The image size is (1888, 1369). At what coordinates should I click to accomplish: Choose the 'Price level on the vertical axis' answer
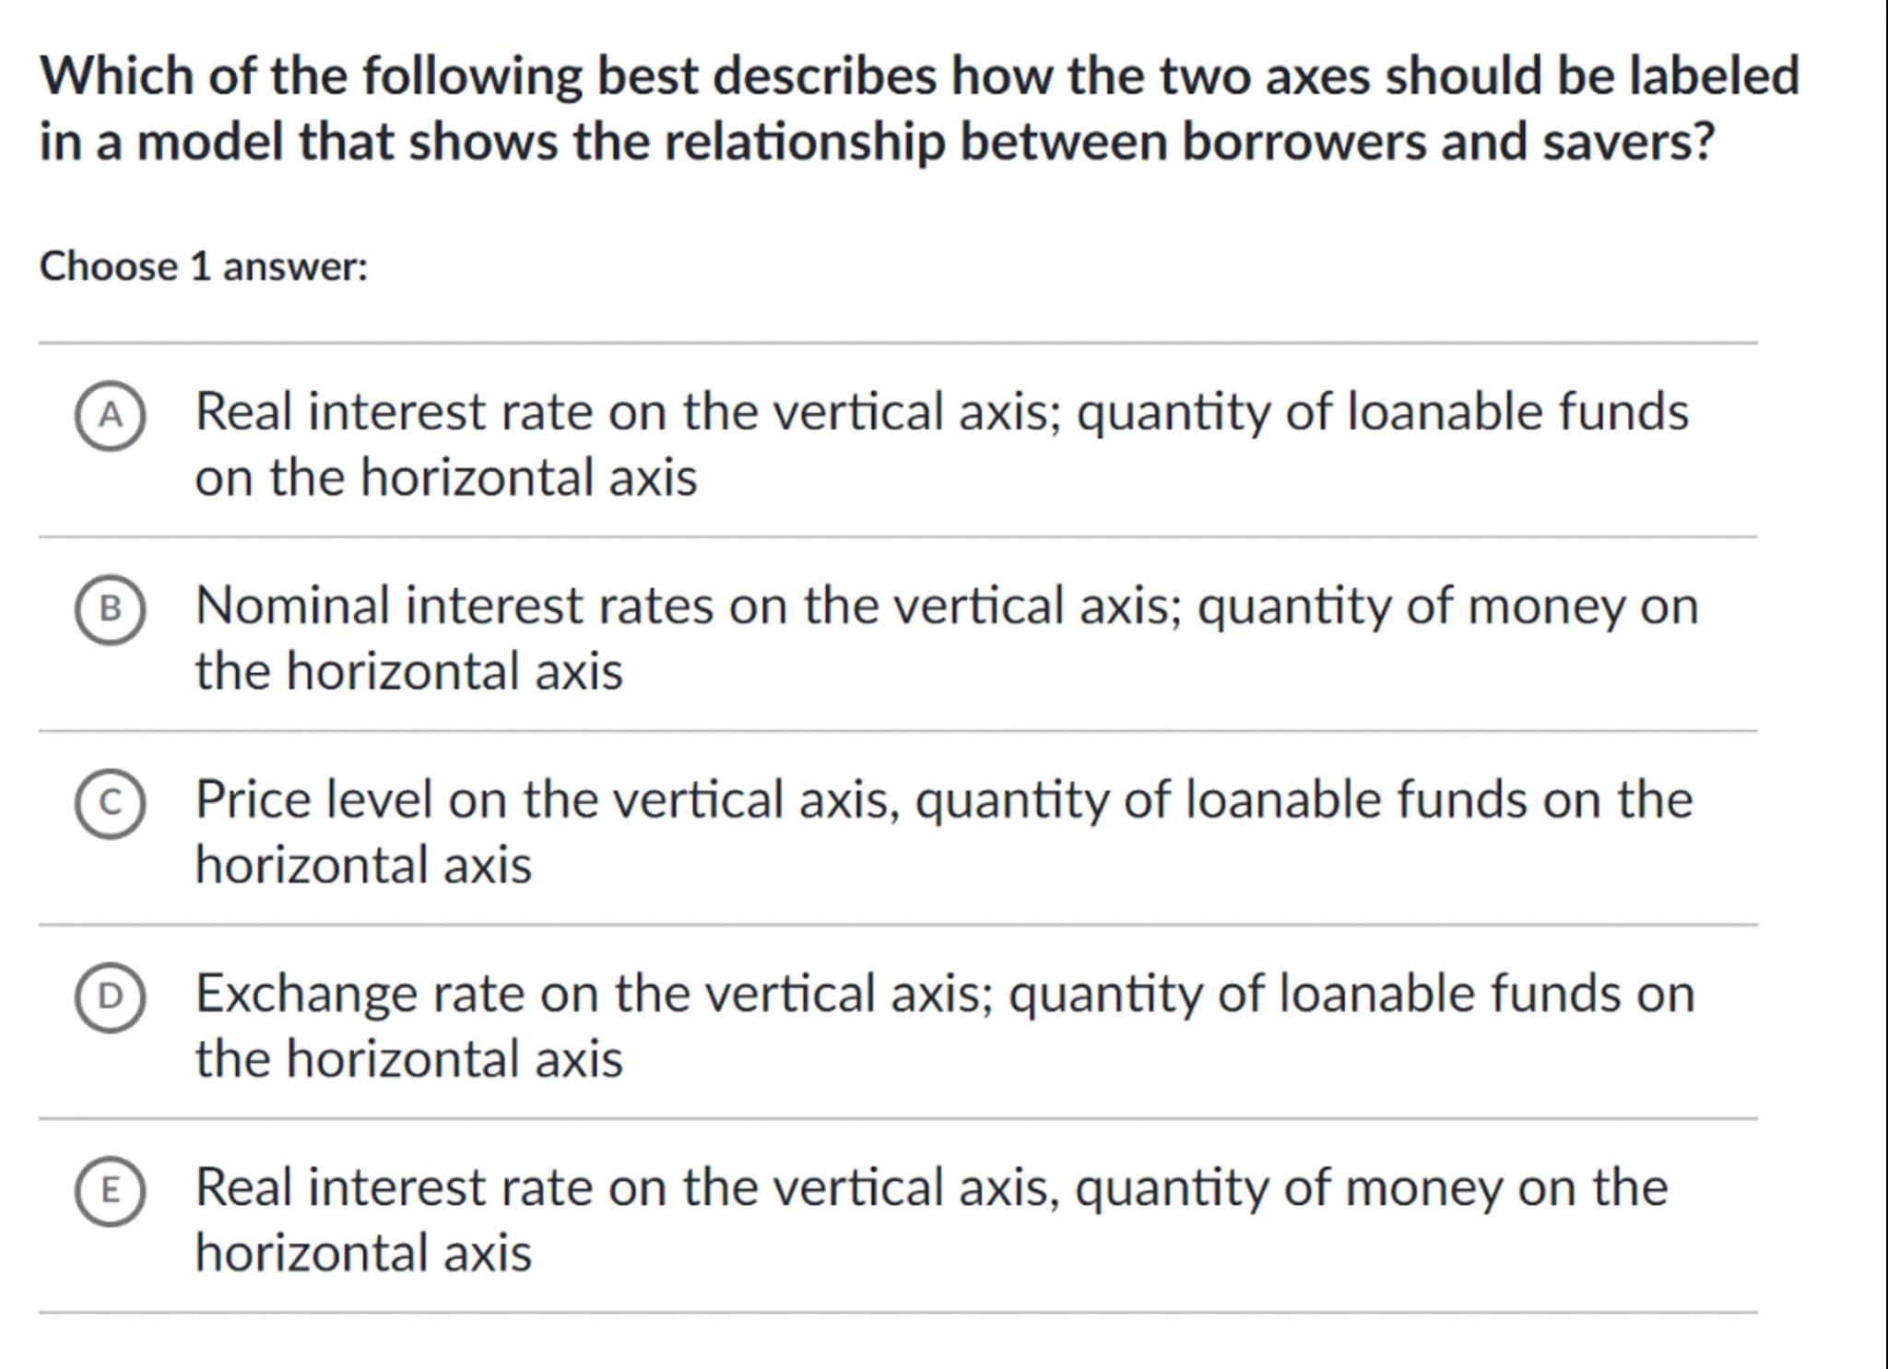pyautogui.click(x=942, y=800)
